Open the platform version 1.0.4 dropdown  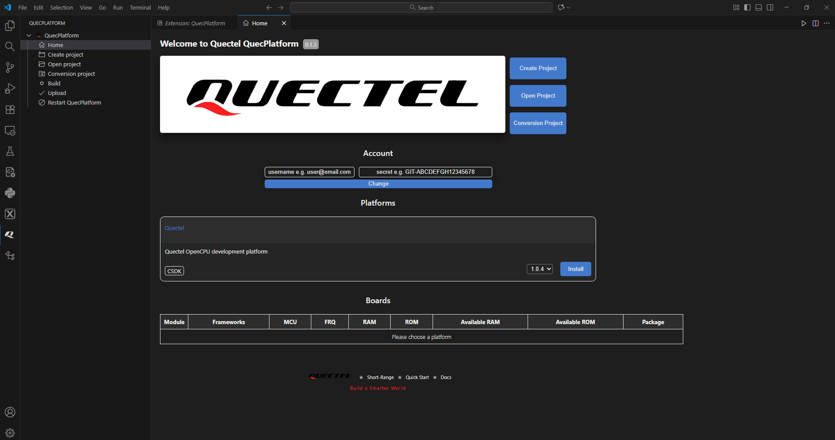[x=540, y=269]
